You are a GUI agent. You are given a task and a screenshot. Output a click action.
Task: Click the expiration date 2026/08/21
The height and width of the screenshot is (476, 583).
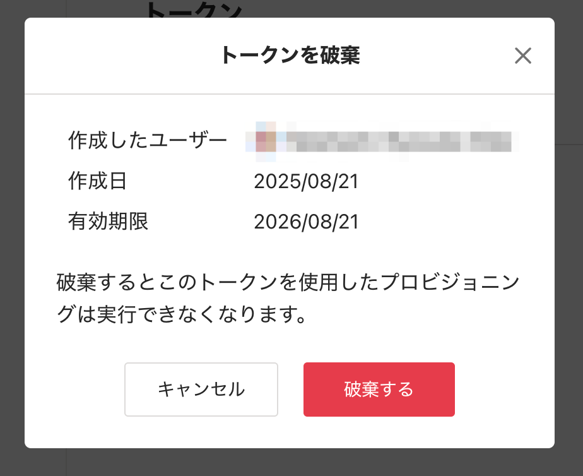point(306,222)
